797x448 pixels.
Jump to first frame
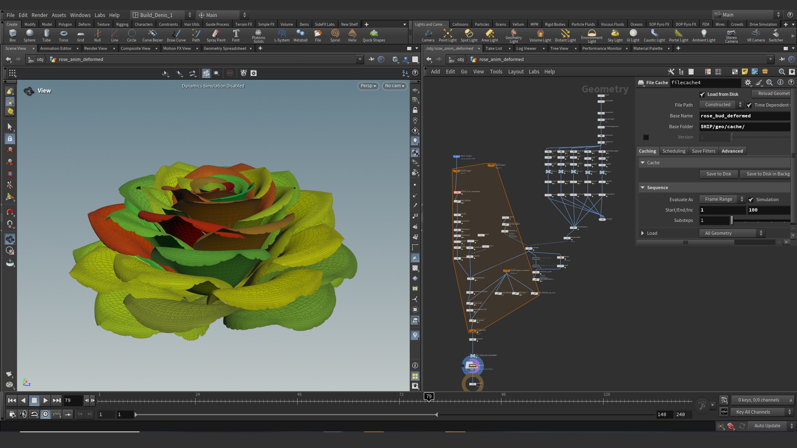[x=12, y=400]
